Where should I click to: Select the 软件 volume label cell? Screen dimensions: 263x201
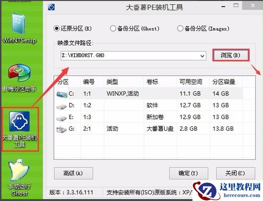click(152, 105)
